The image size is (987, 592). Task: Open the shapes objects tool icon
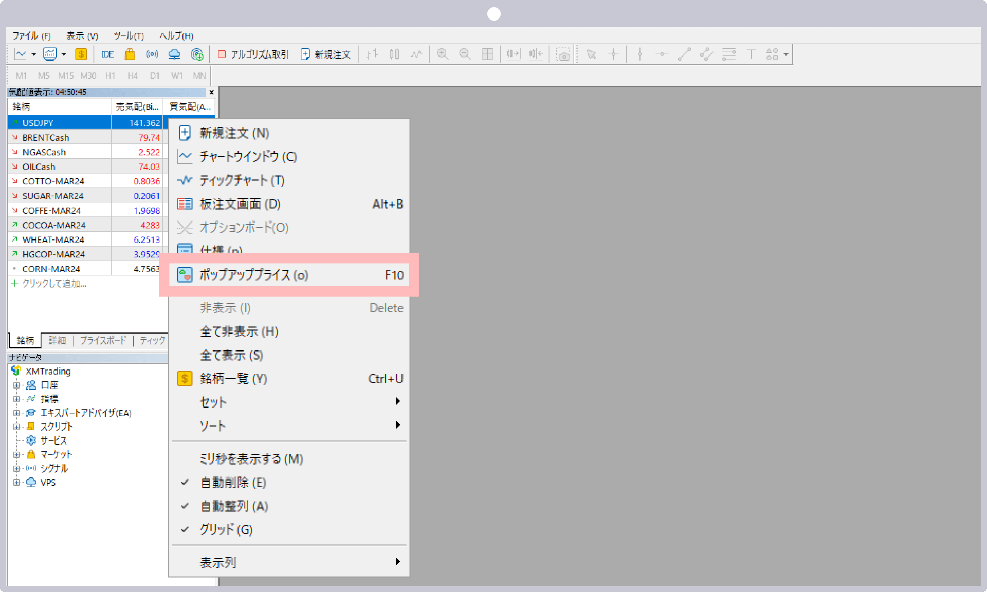click(772, 54)
